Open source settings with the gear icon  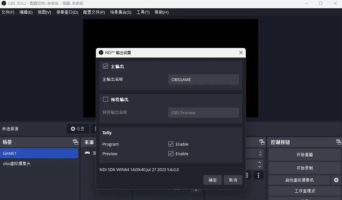(x=73, y=128)
